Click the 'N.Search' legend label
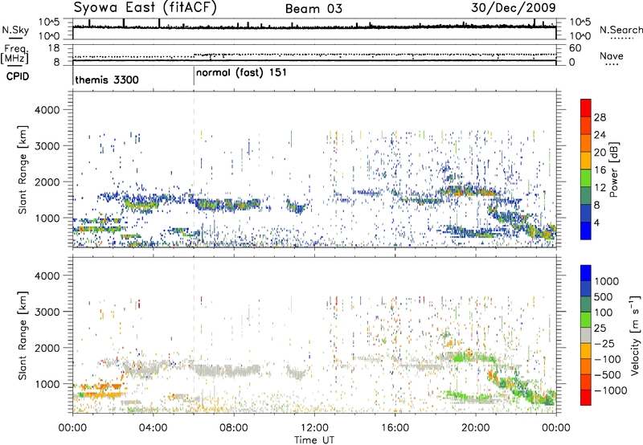The image size is (643, 445). click(x=620, y=30)
